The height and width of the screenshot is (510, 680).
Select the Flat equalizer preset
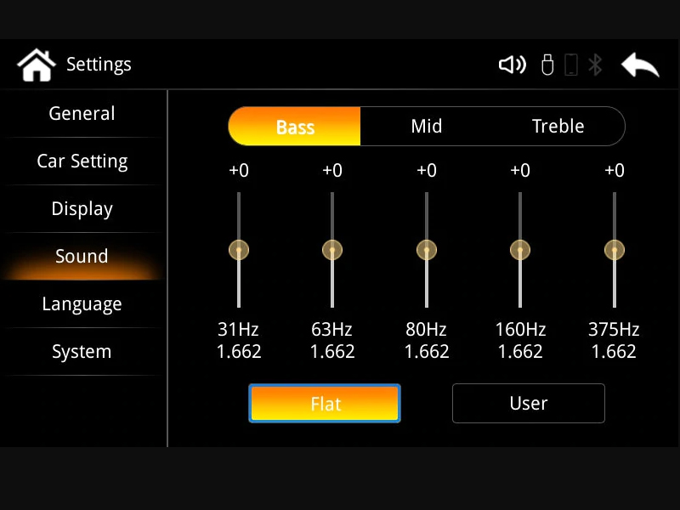pos(325,404)
